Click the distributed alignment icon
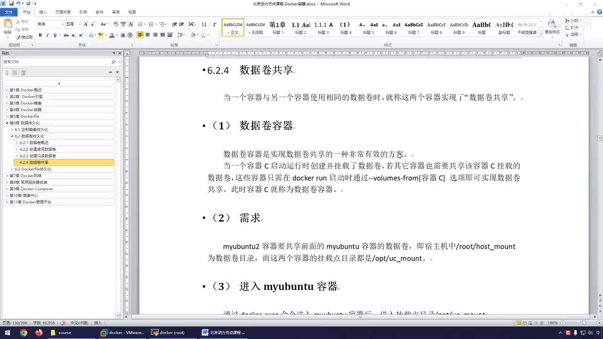This screenshot has width=603, height=339. [x=170, y=35]
